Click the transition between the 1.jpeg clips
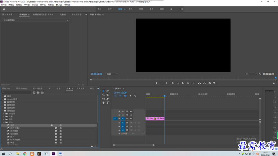Screen dimensions: 278x156 [x=155, y=119]
